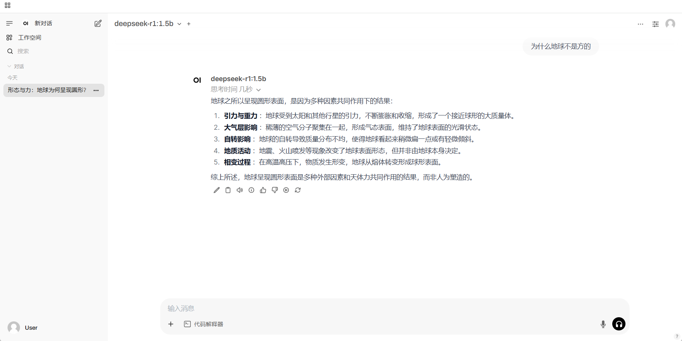Click the 新对话 label in sidebar
682x341 pixels.
pos(43,23)
